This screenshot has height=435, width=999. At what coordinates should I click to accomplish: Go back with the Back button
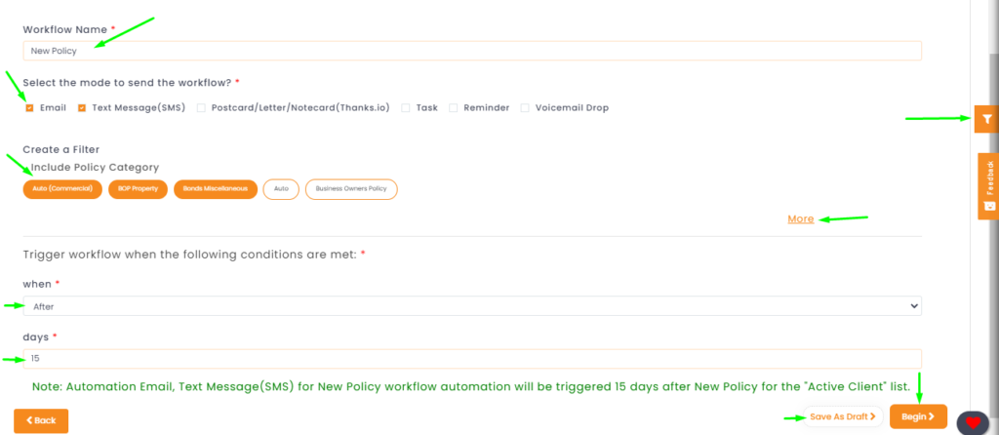41,421
